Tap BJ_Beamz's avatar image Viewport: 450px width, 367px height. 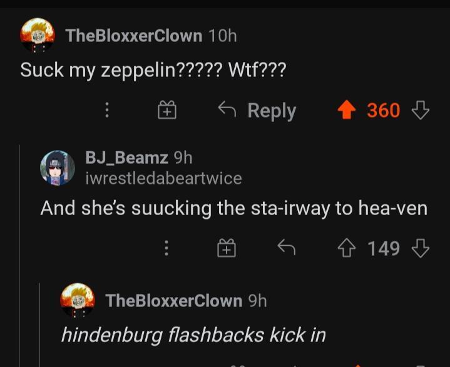point(58,167)
